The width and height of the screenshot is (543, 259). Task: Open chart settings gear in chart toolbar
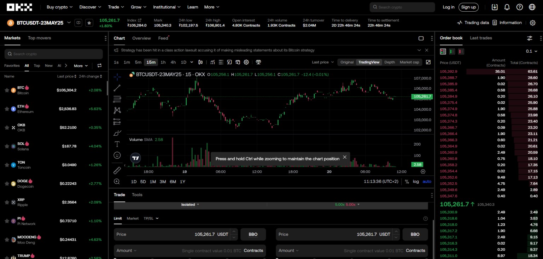246,62
